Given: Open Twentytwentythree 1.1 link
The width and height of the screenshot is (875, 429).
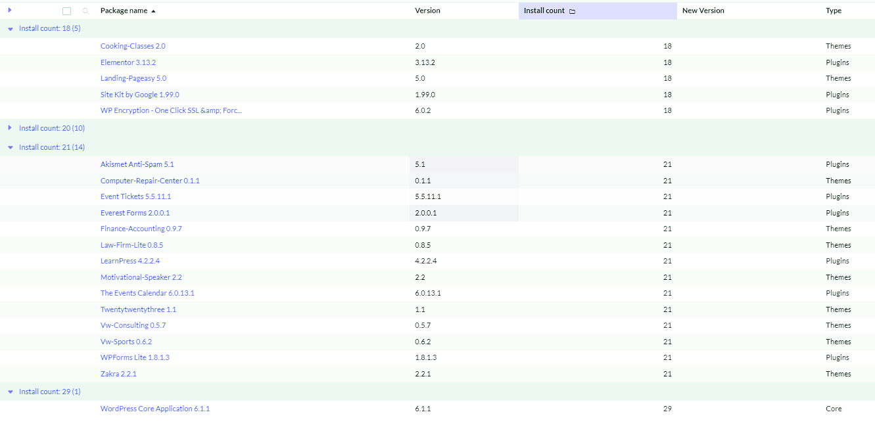Looking at the screenshot, I should point(138,309).
